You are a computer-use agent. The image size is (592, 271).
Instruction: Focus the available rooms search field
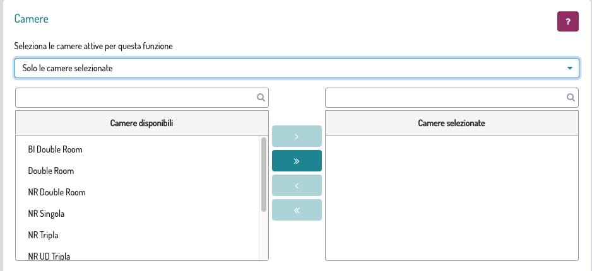pyautogui.click(x=135, y=98)
